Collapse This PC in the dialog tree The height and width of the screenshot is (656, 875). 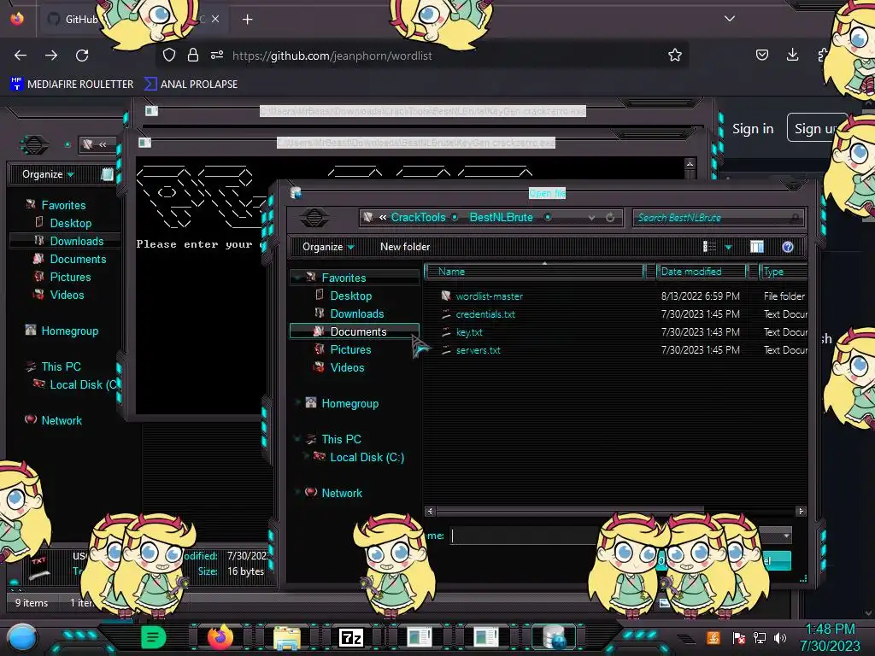(297, 438)
